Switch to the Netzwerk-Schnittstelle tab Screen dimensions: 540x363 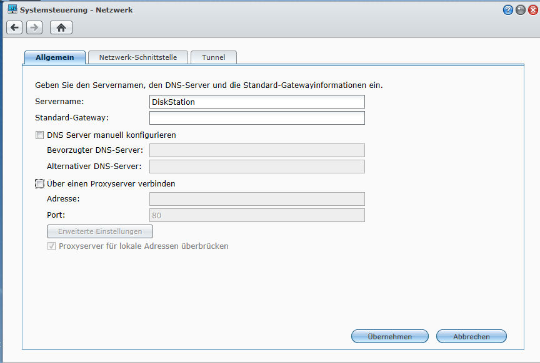click(x=138, y=57)
